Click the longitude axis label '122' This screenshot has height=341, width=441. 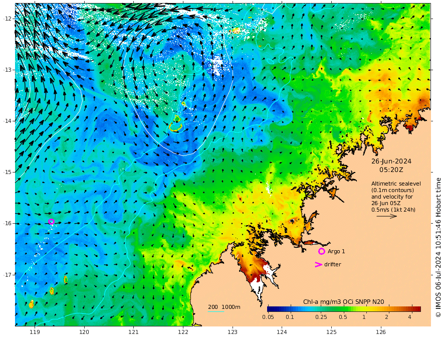(x=183, y=332)
